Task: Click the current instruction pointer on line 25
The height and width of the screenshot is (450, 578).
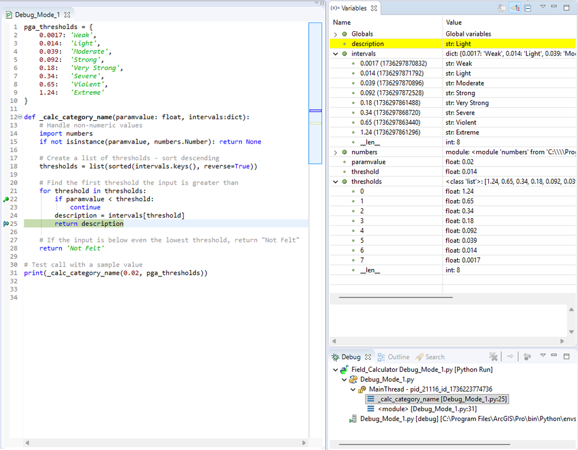Action: tap(6, 224)
